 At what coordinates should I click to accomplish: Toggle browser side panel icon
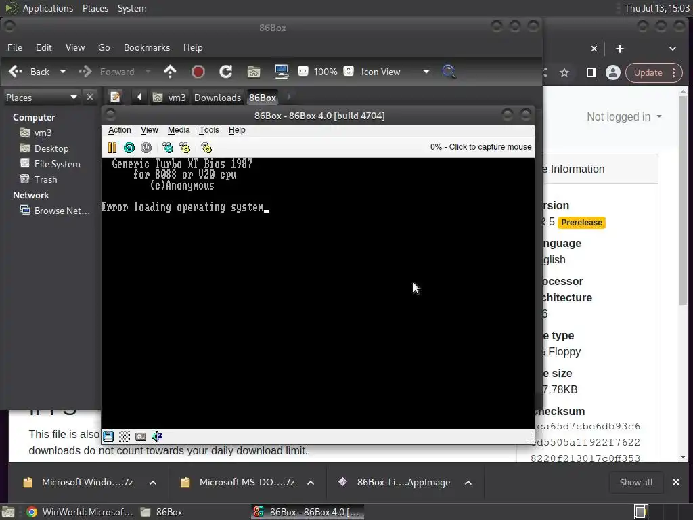[x=591, y=72]
